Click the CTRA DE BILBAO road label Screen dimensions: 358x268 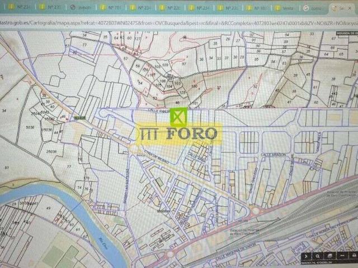click(156, 157)
